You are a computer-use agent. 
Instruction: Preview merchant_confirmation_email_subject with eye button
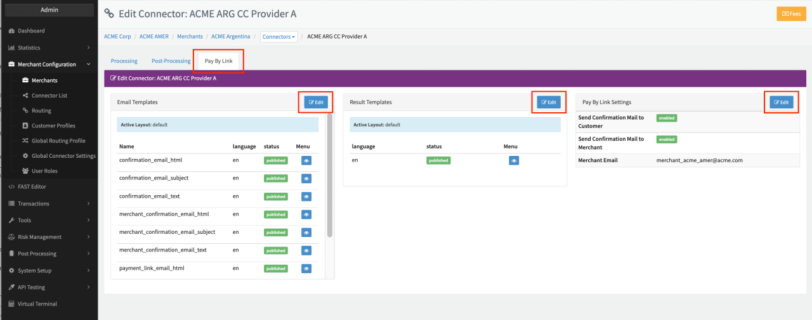tap(306, 233)
